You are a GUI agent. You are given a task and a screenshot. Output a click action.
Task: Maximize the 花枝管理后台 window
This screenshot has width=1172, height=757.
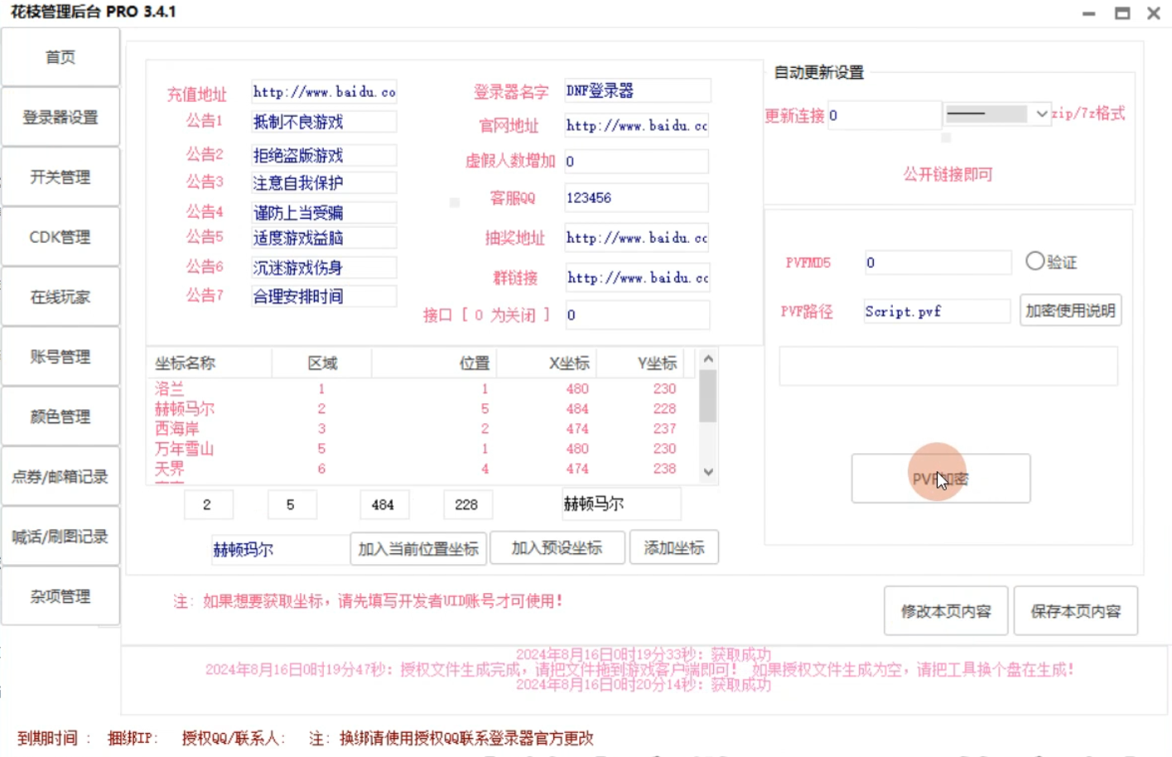tap(1122, 13)
